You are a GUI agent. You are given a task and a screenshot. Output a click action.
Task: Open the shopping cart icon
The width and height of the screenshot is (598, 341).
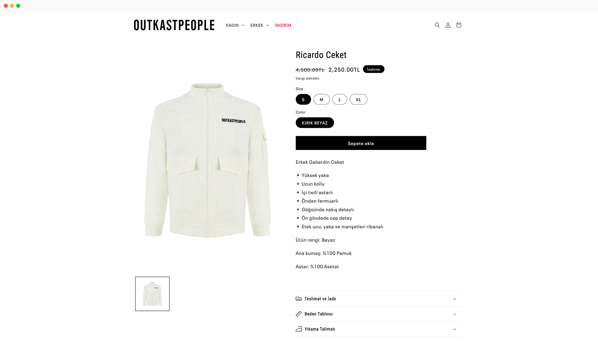pos(458,25)
